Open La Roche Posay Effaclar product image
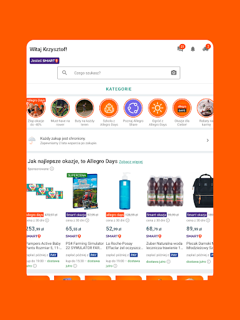The width and height of the screenshot is (240, 320). 125,191
